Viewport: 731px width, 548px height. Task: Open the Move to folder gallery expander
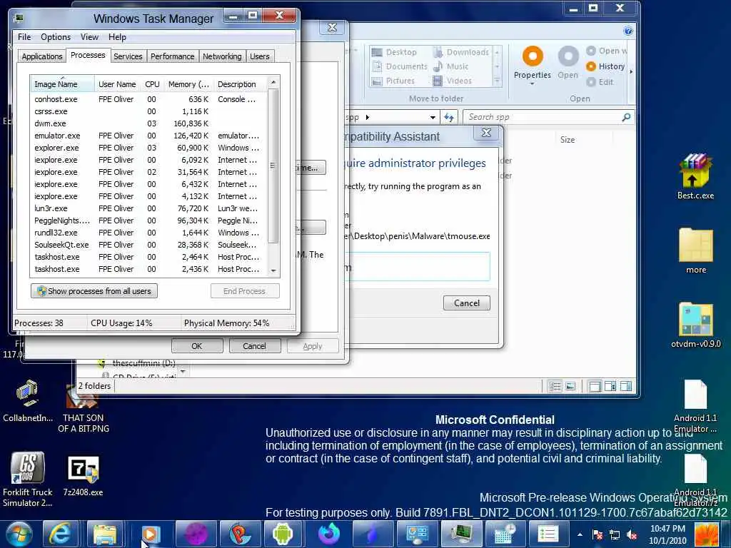coord(498,81)
